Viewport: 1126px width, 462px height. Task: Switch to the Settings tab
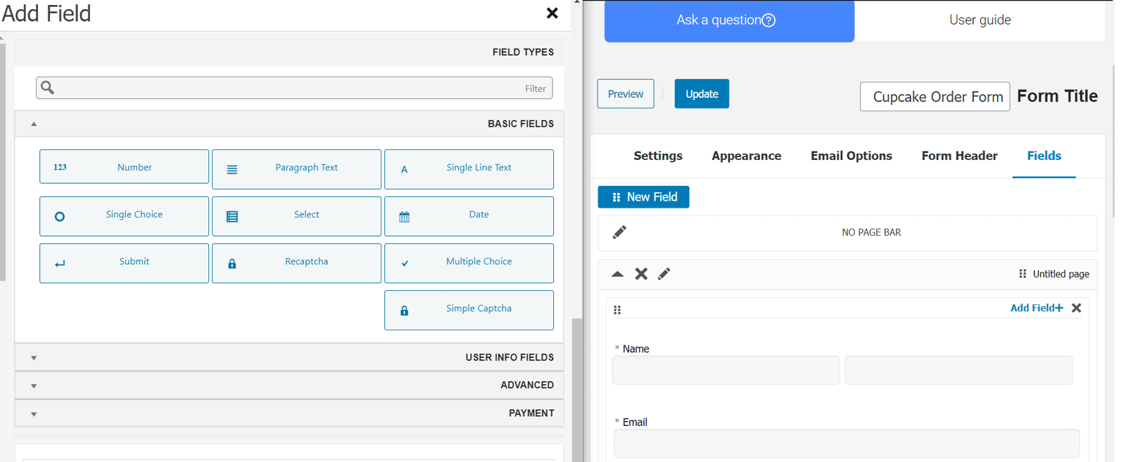tap(658, 156)
